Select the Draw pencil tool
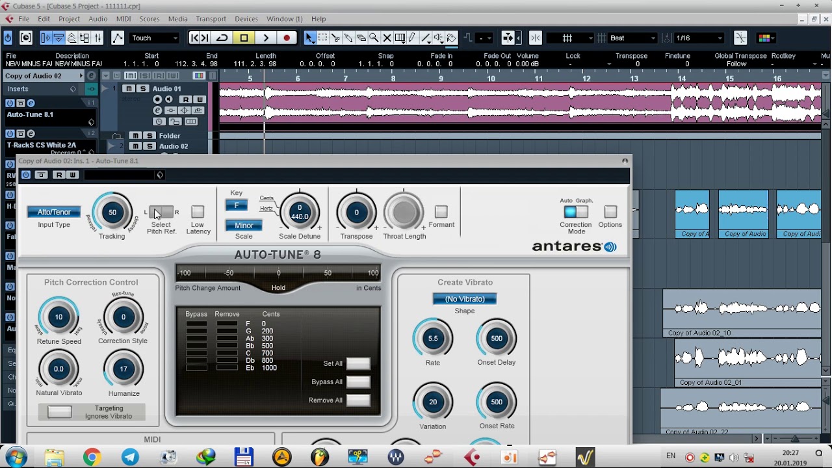Image resolution: width=832 pixels, height=468 pixels. tap(412, 38)
